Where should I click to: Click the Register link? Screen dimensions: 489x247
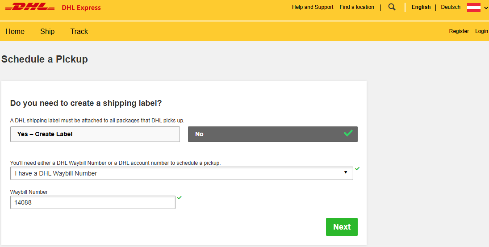tap(459, 31)
